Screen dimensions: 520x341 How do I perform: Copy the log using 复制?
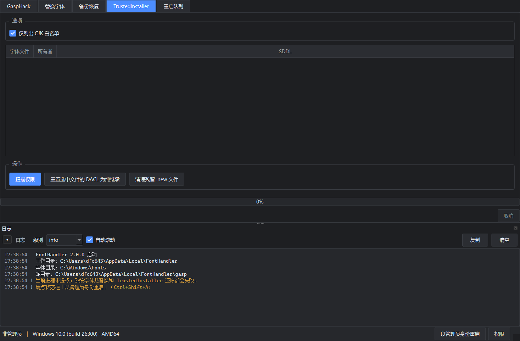[475, 240]
